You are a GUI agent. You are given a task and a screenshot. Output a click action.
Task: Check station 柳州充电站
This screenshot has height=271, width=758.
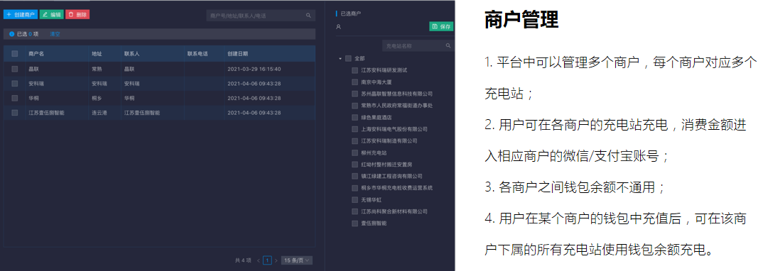pos(355,153)
